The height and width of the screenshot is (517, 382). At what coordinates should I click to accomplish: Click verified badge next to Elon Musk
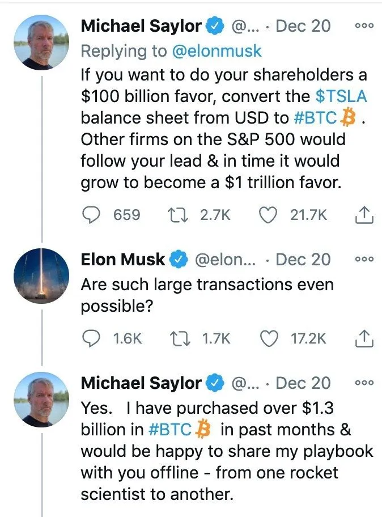(x=178, y=259)
